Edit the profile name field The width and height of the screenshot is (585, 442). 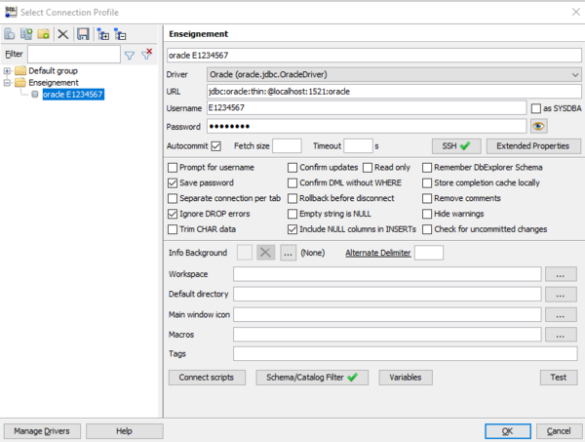tap(374, 56)
